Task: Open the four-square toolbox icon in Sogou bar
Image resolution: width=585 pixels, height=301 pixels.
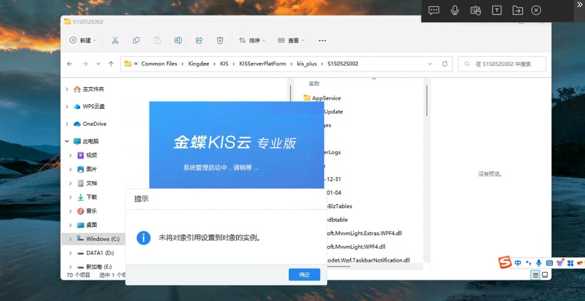Action: click(x=570, y=263)
